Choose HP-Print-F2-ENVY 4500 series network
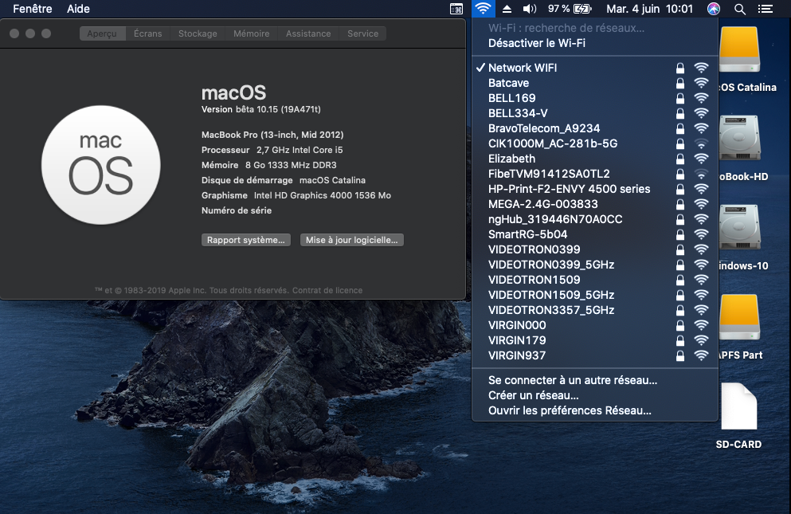This screenshot has height=514, width=791. click(595, 189)
